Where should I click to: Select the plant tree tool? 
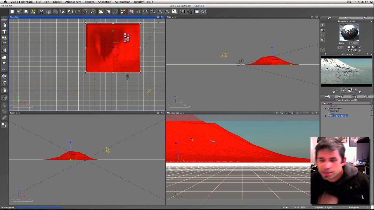(4, 44)
